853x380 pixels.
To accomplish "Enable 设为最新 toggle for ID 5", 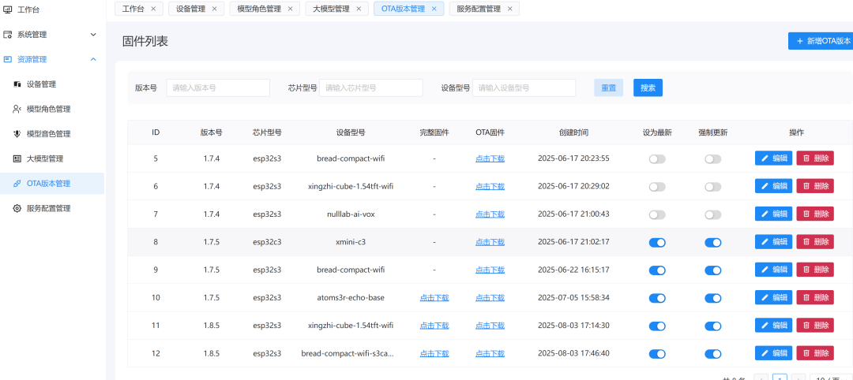I will pos(656,158).
